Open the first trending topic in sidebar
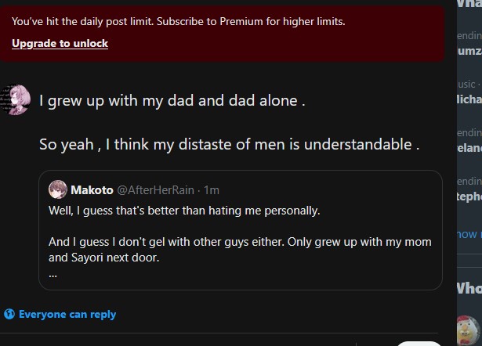The width and height of the screenshot is (482, 346). point(469,44)
